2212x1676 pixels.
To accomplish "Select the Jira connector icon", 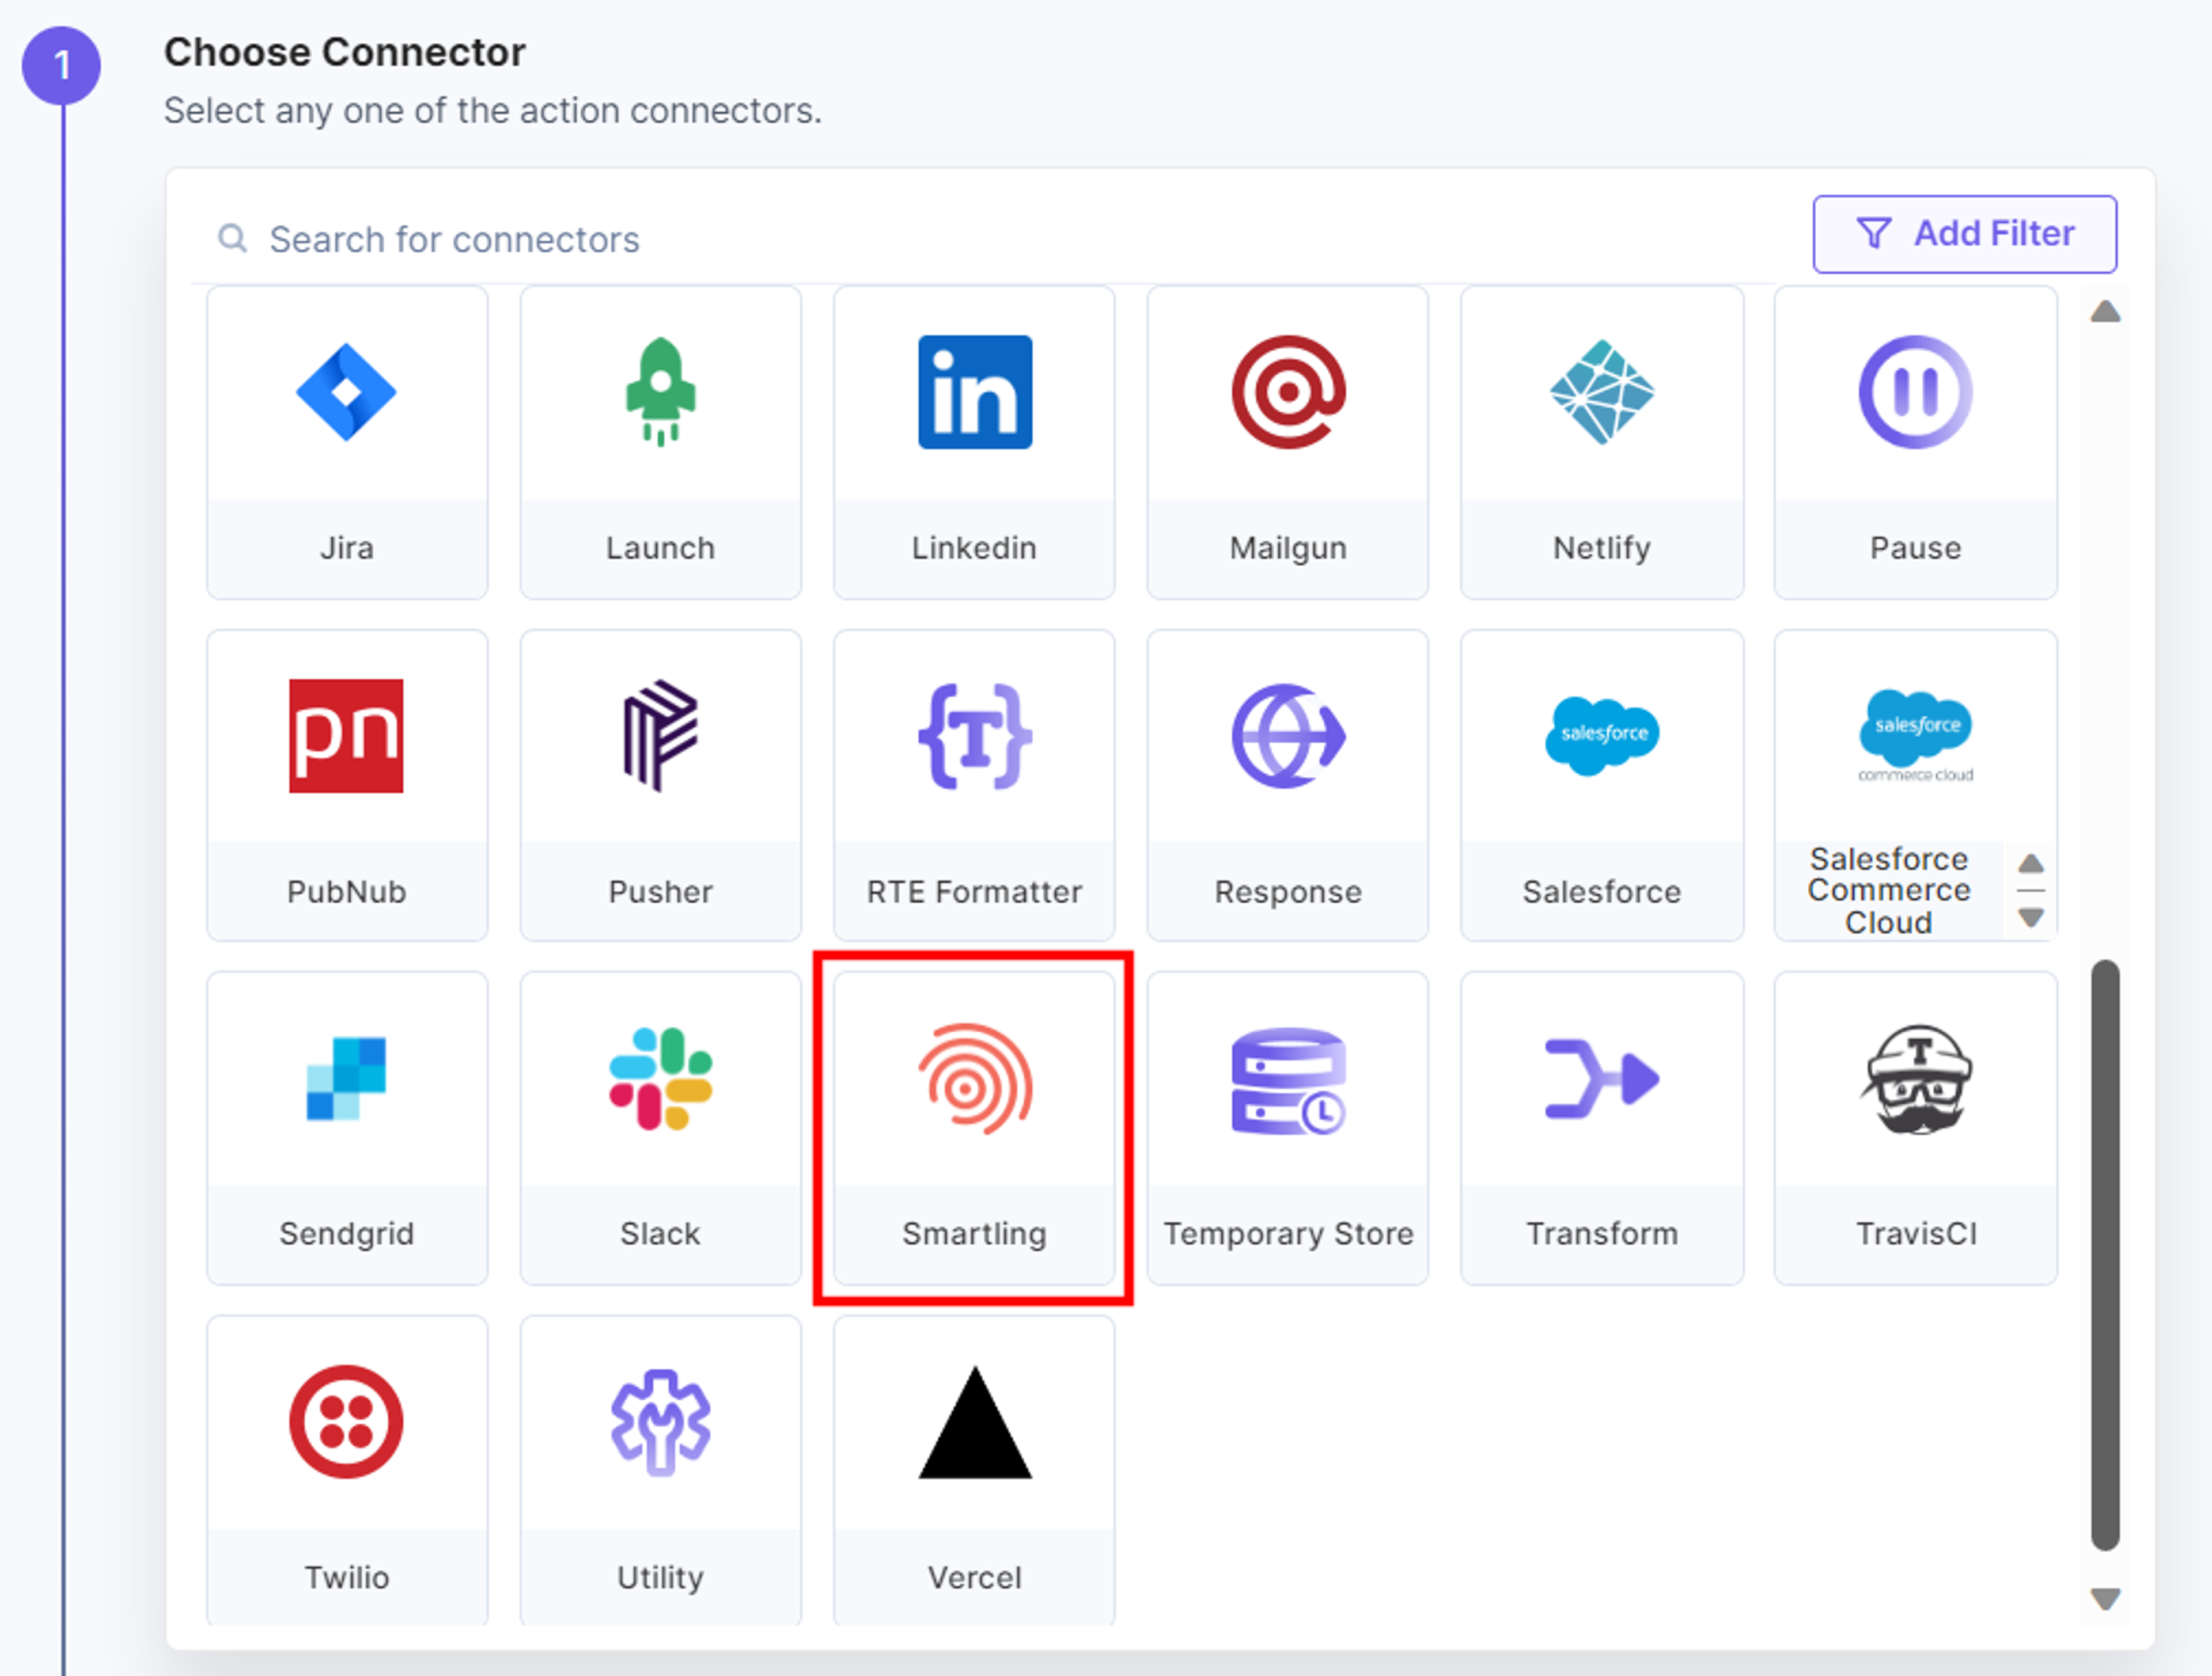I will click(x=346, y=392).
